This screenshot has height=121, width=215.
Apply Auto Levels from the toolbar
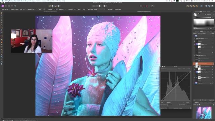[x=50, y=6]
